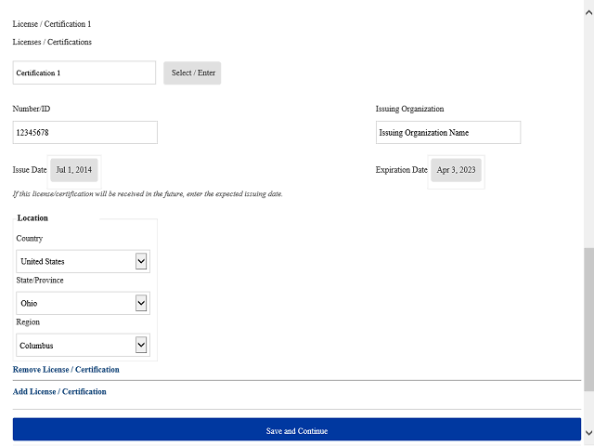Click the 'Region' label text
Image resolution: width=594 pixels, height=446 pixels.
[x=28, y=322]
